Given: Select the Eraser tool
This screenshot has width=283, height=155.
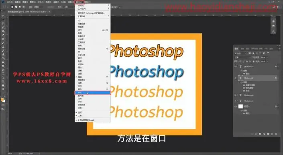Looking at the screenshot, I should click(3, 54).
